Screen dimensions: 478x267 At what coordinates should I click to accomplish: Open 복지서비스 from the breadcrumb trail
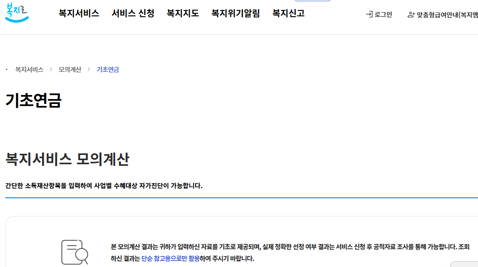point(29,69)
